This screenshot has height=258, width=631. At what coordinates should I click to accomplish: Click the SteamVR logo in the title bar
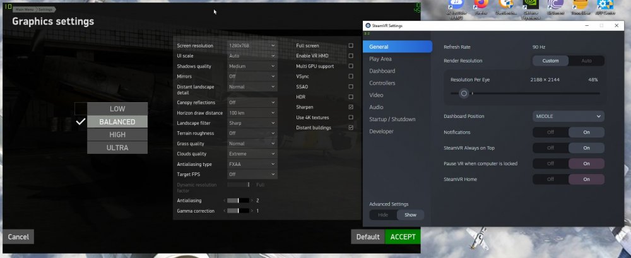(368, 25)
